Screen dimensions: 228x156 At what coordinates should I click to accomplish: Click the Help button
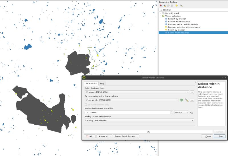(90, 136)
